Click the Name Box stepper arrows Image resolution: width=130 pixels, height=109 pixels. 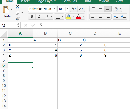click(18, 25)
